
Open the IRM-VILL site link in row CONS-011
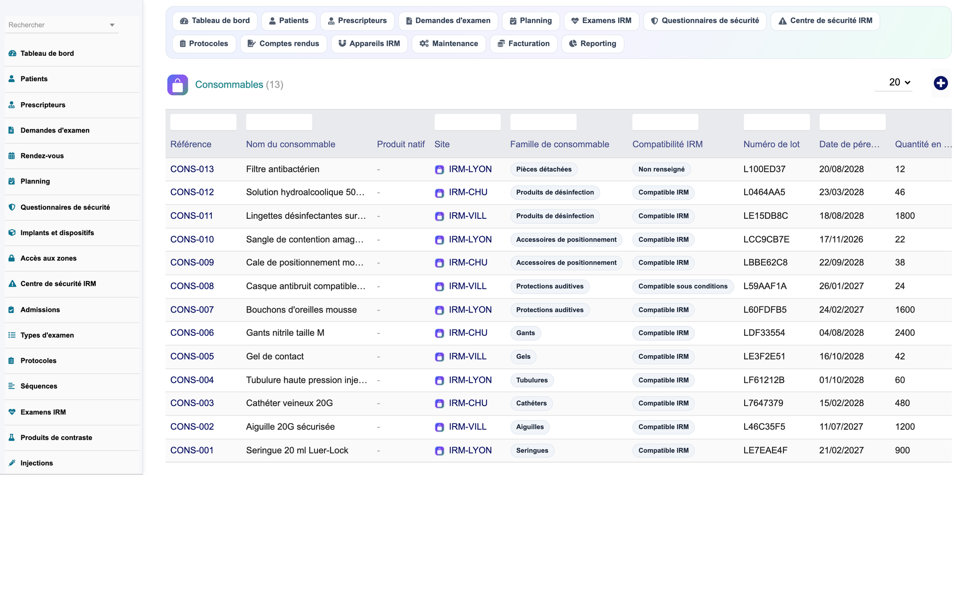pos(468,216)
